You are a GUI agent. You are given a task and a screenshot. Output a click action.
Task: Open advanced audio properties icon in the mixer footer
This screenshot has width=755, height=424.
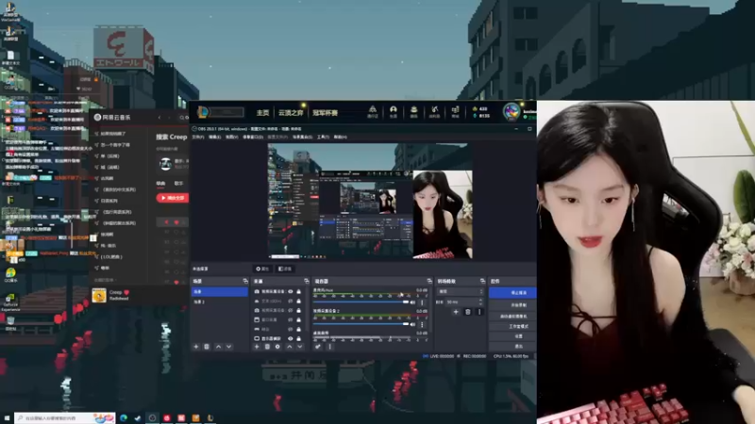(x=318, y=347)
